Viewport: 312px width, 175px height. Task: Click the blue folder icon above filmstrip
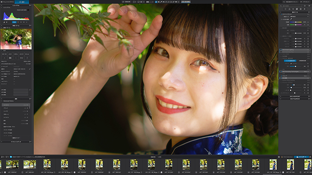[x=11, y=157]
